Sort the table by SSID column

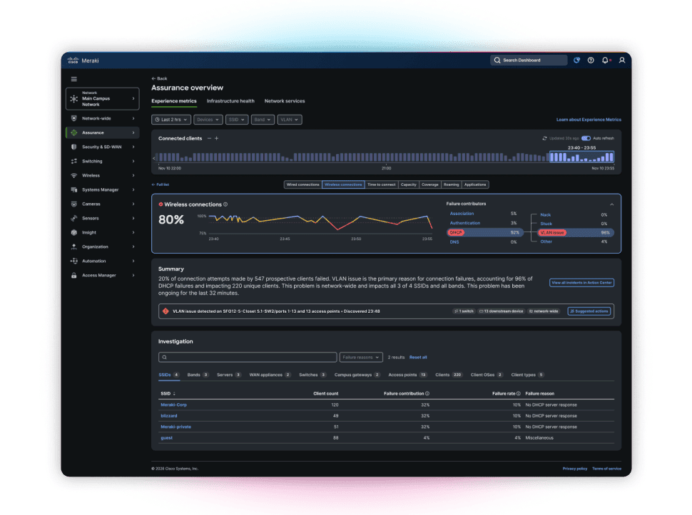click(x=168, y=393)
